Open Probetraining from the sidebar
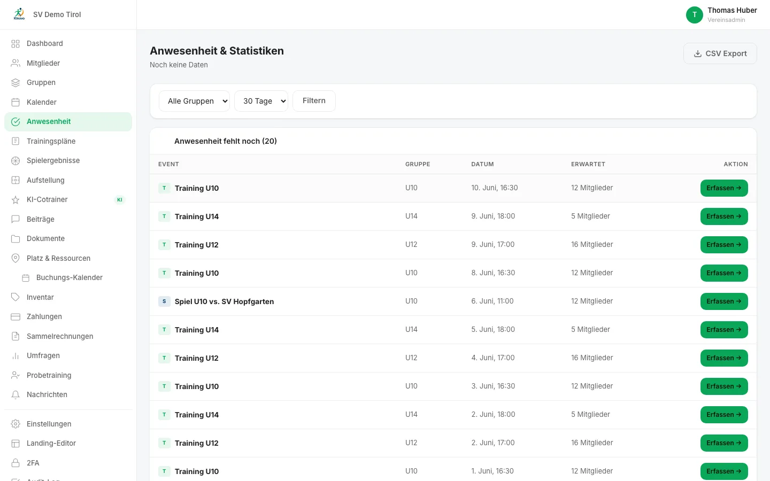 pos(68,375)
